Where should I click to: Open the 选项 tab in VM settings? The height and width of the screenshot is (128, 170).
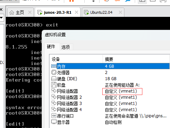(66, 47)
